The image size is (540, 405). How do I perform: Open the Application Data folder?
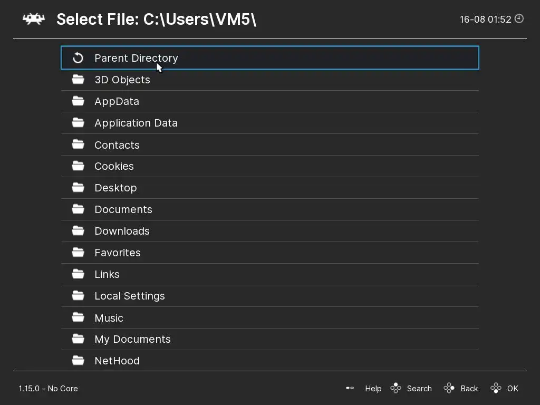click(x=136, y=123)
